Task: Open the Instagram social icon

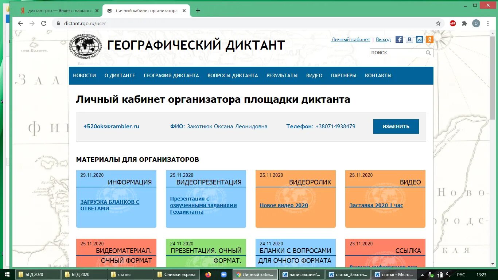Action: 420,39
